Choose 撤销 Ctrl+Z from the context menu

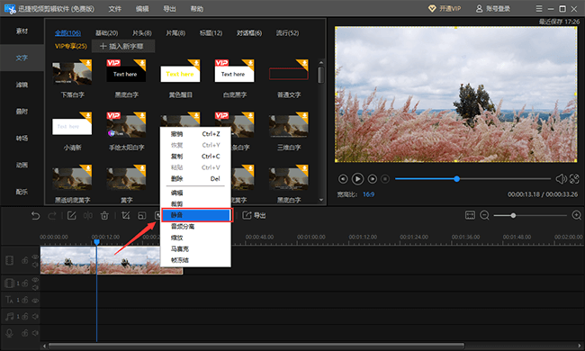(195, 134)
